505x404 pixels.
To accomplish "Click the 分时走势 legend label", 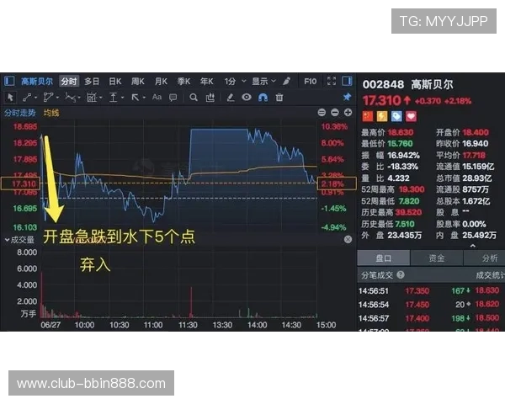I will [20, 113].
